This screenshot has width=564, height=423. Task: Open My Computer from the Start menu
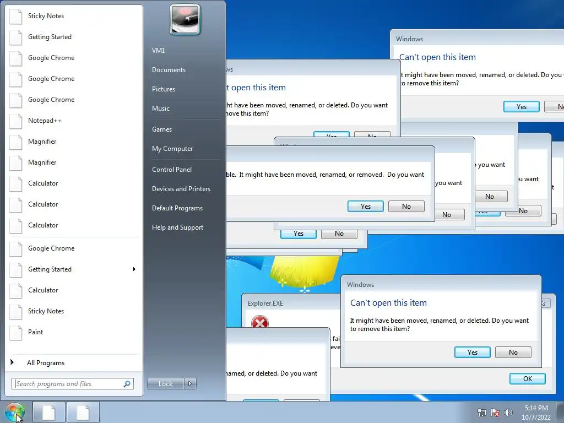coord(172,149)
